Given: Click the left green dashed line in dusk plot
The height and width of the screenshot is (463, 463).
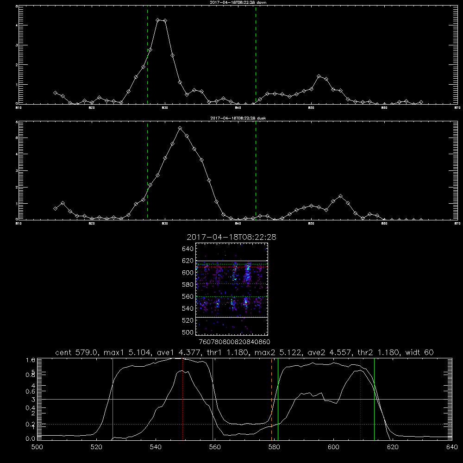Looking at the screenshot, I should (x=147, y=171).
